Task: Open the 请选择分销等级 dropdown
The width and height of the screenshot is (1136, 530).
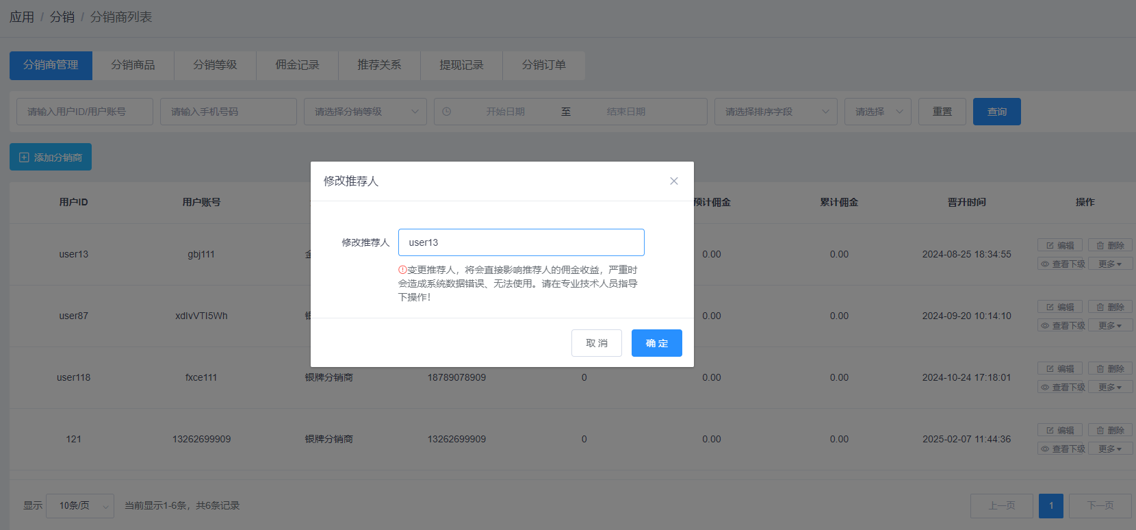Action: click(365, 112)
